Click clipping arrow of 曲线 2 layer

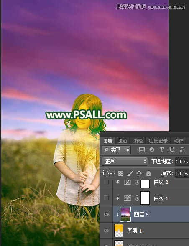click(118, 182)
